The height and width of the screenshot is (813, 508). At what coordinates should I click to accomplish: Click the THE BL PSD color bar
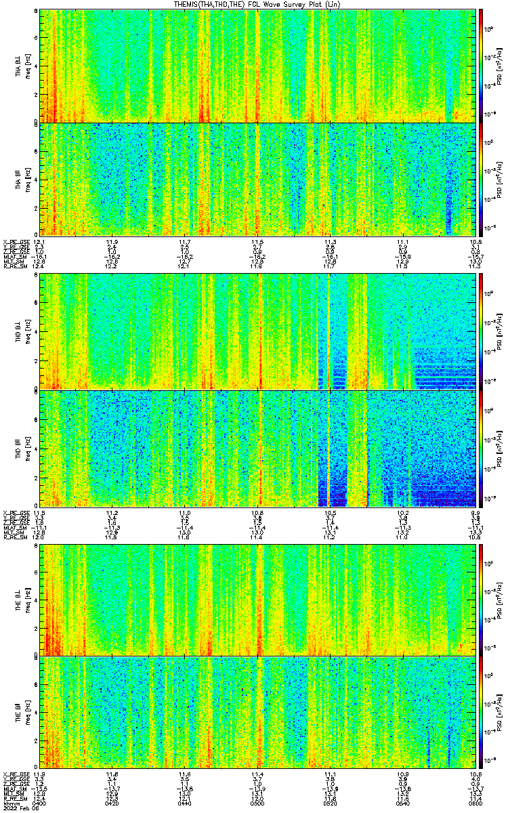pos(482,599)
